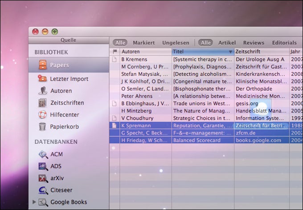The width and height of the screenshot is (303, 210).
Task: Select the second Alle type filter
Action: click(x=205, y=43)
